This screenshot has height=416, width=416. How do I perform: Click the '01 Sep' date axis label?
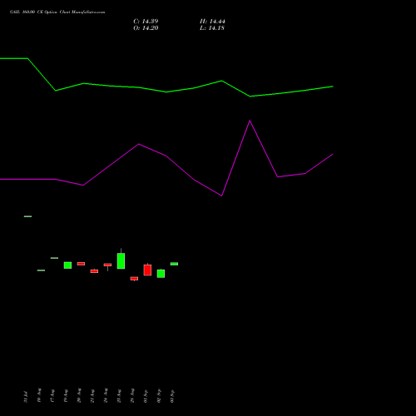(146, 396)
